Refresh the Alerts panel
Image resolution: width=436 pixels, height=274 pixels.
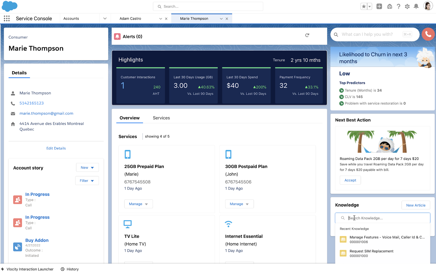pos(307,35)
